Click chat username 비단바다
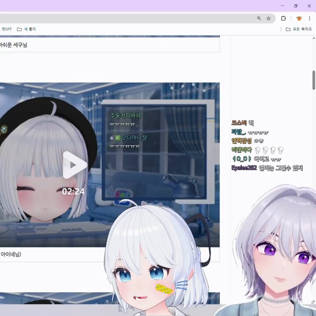 [242, 150]
